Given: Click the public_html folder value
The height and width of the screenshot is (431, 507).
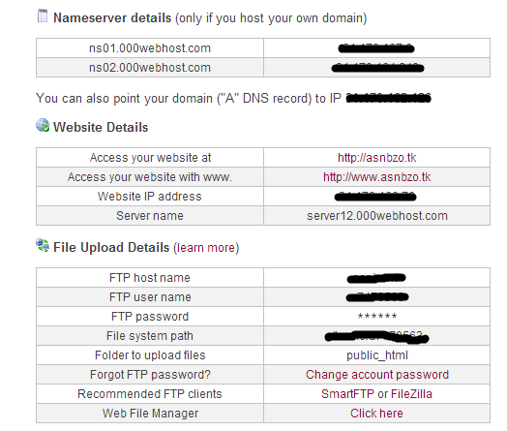Looking at the screenshot, I should pyautogui.click(x=377, y=355).
